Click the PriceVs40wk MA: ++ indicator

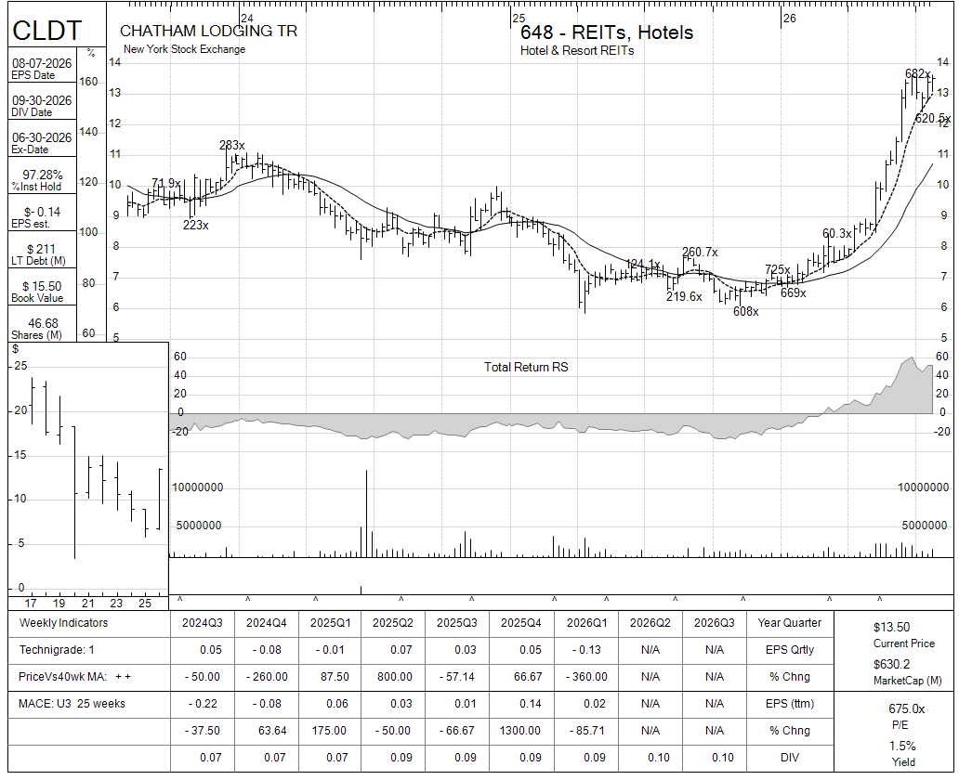74,677
